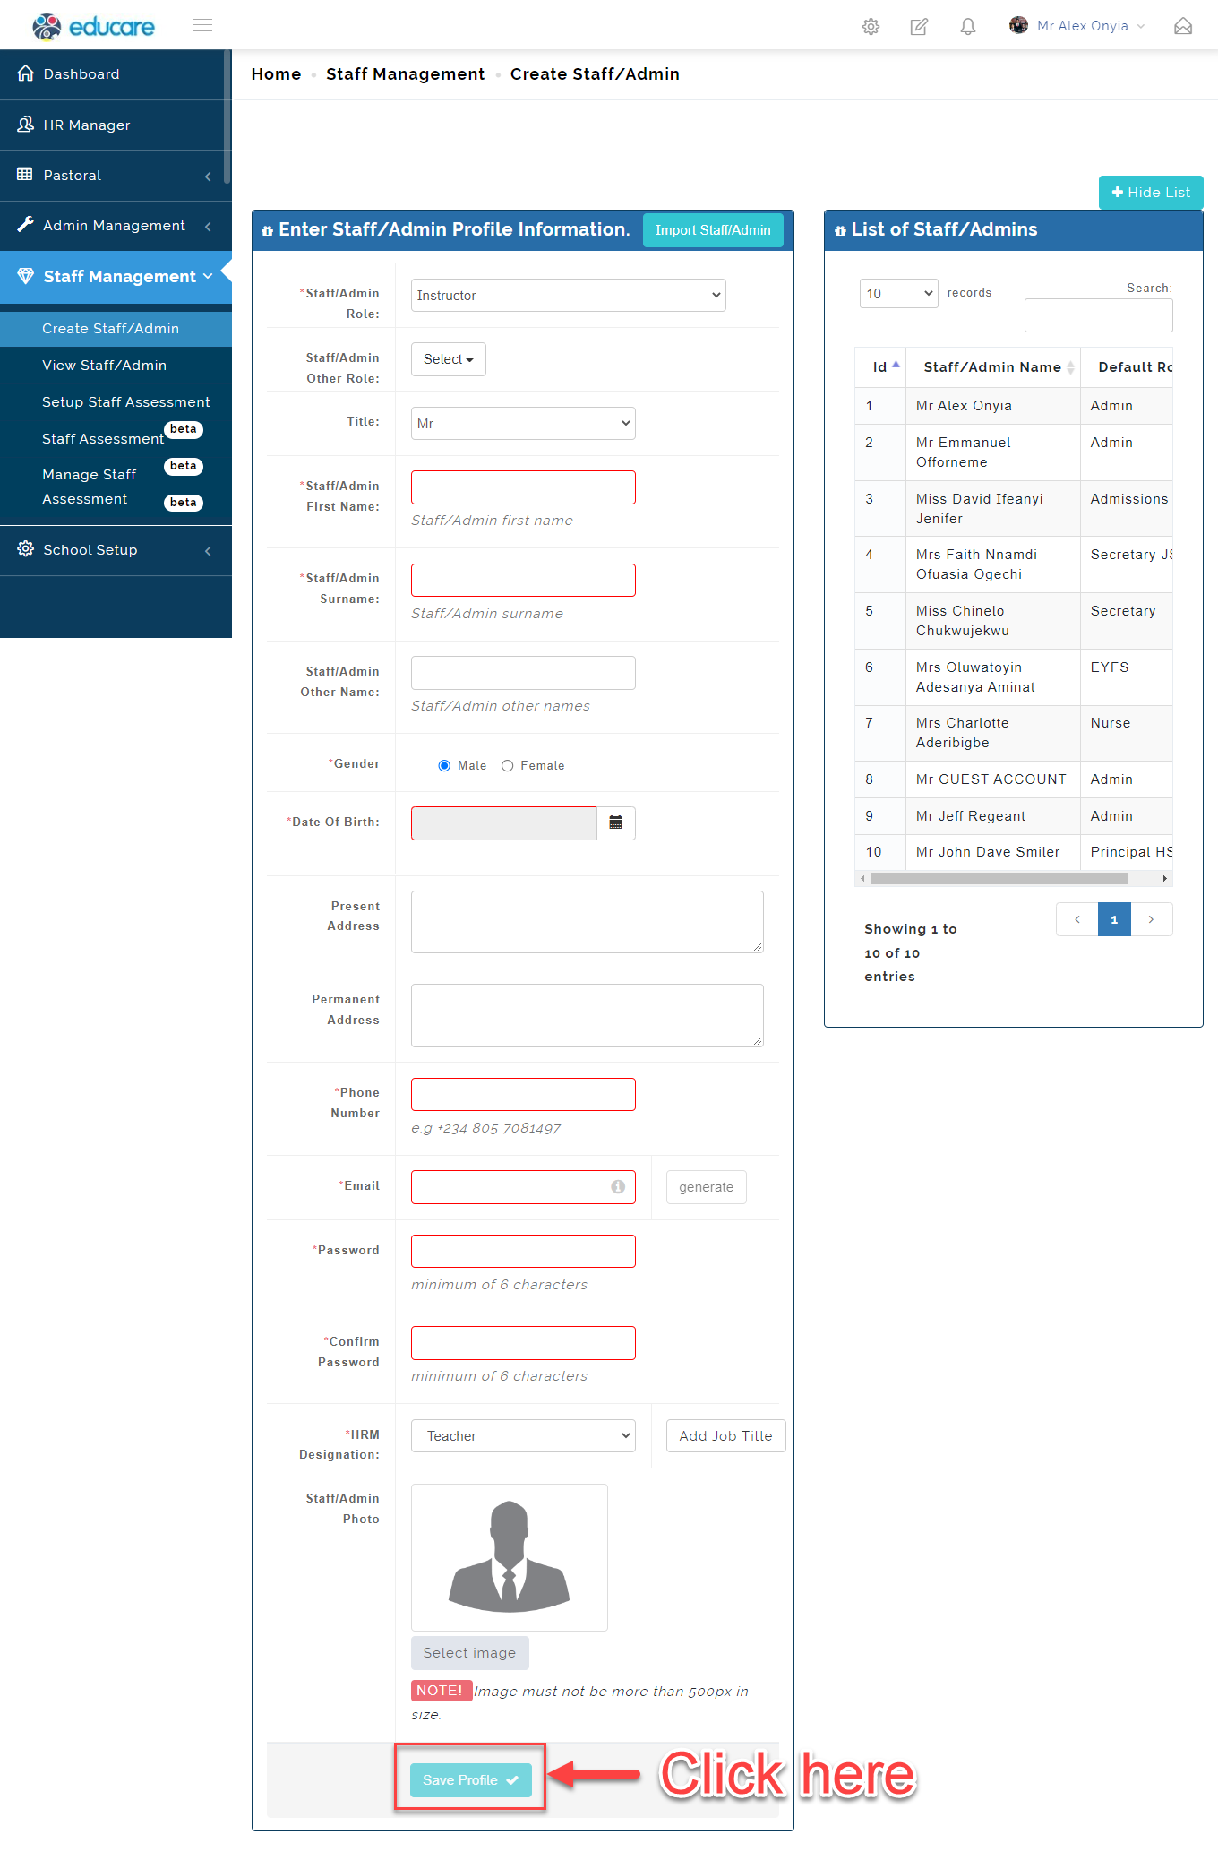The image size is (1218, 1869).
Task: Click the Pastoral table icon
Action: [x=25, y=174]
